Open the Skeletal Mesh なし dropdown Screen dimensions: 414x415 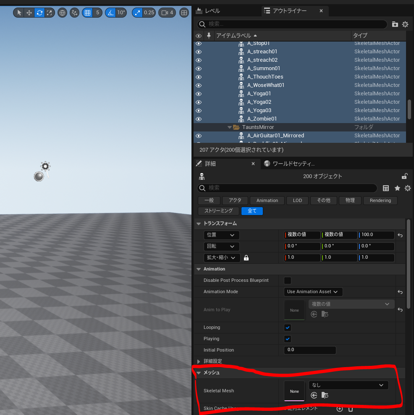coord(348,385)
